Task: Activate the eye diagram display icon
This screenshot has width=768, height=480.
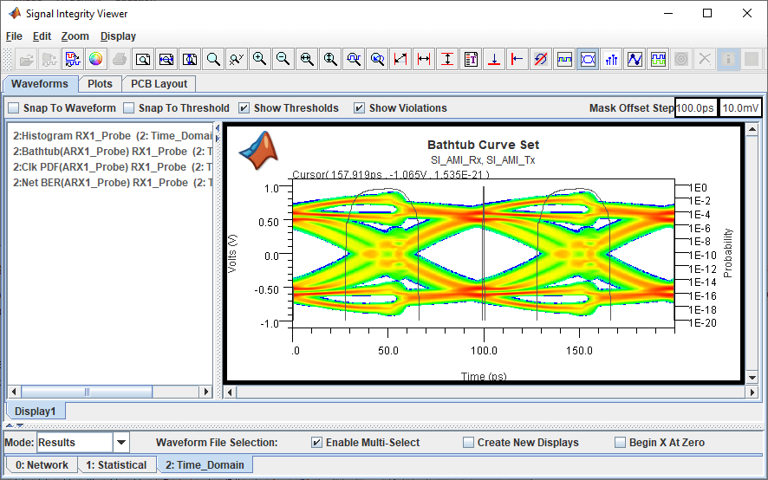Action: (588, 60)
